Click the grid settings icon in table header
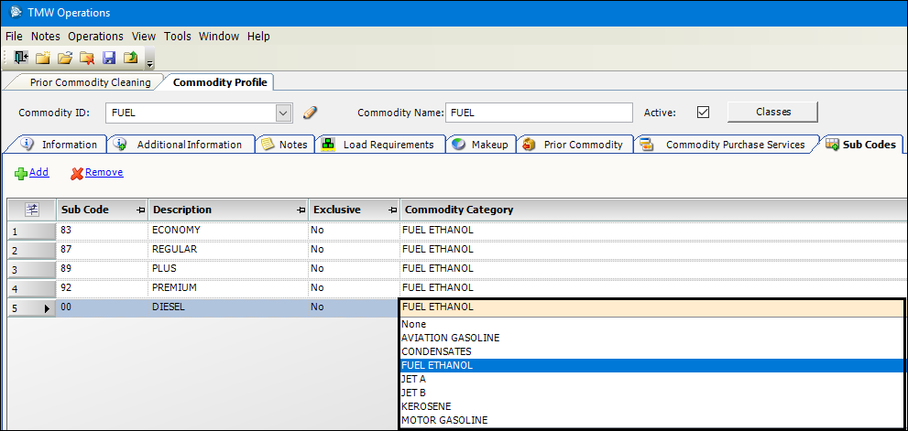Viewport: 908px width, 431px height. 30,210
